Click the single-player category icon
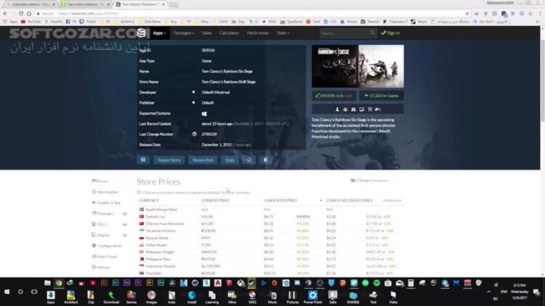The height and width of the screenshot is (306, 545). coord(336,109)
